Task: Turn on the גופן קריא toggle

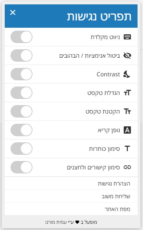Action: coord(22,130)
